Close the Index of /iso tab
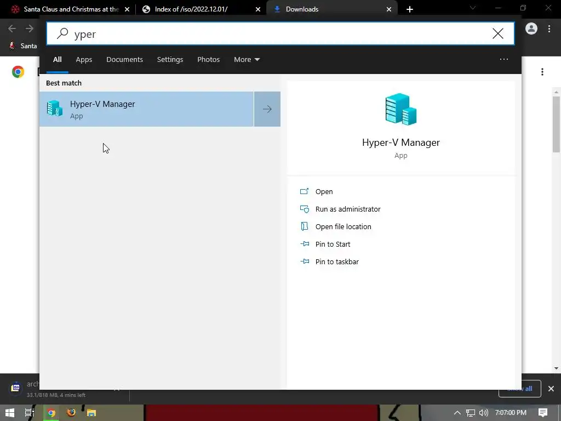The image size is (561, 421). 258,9
